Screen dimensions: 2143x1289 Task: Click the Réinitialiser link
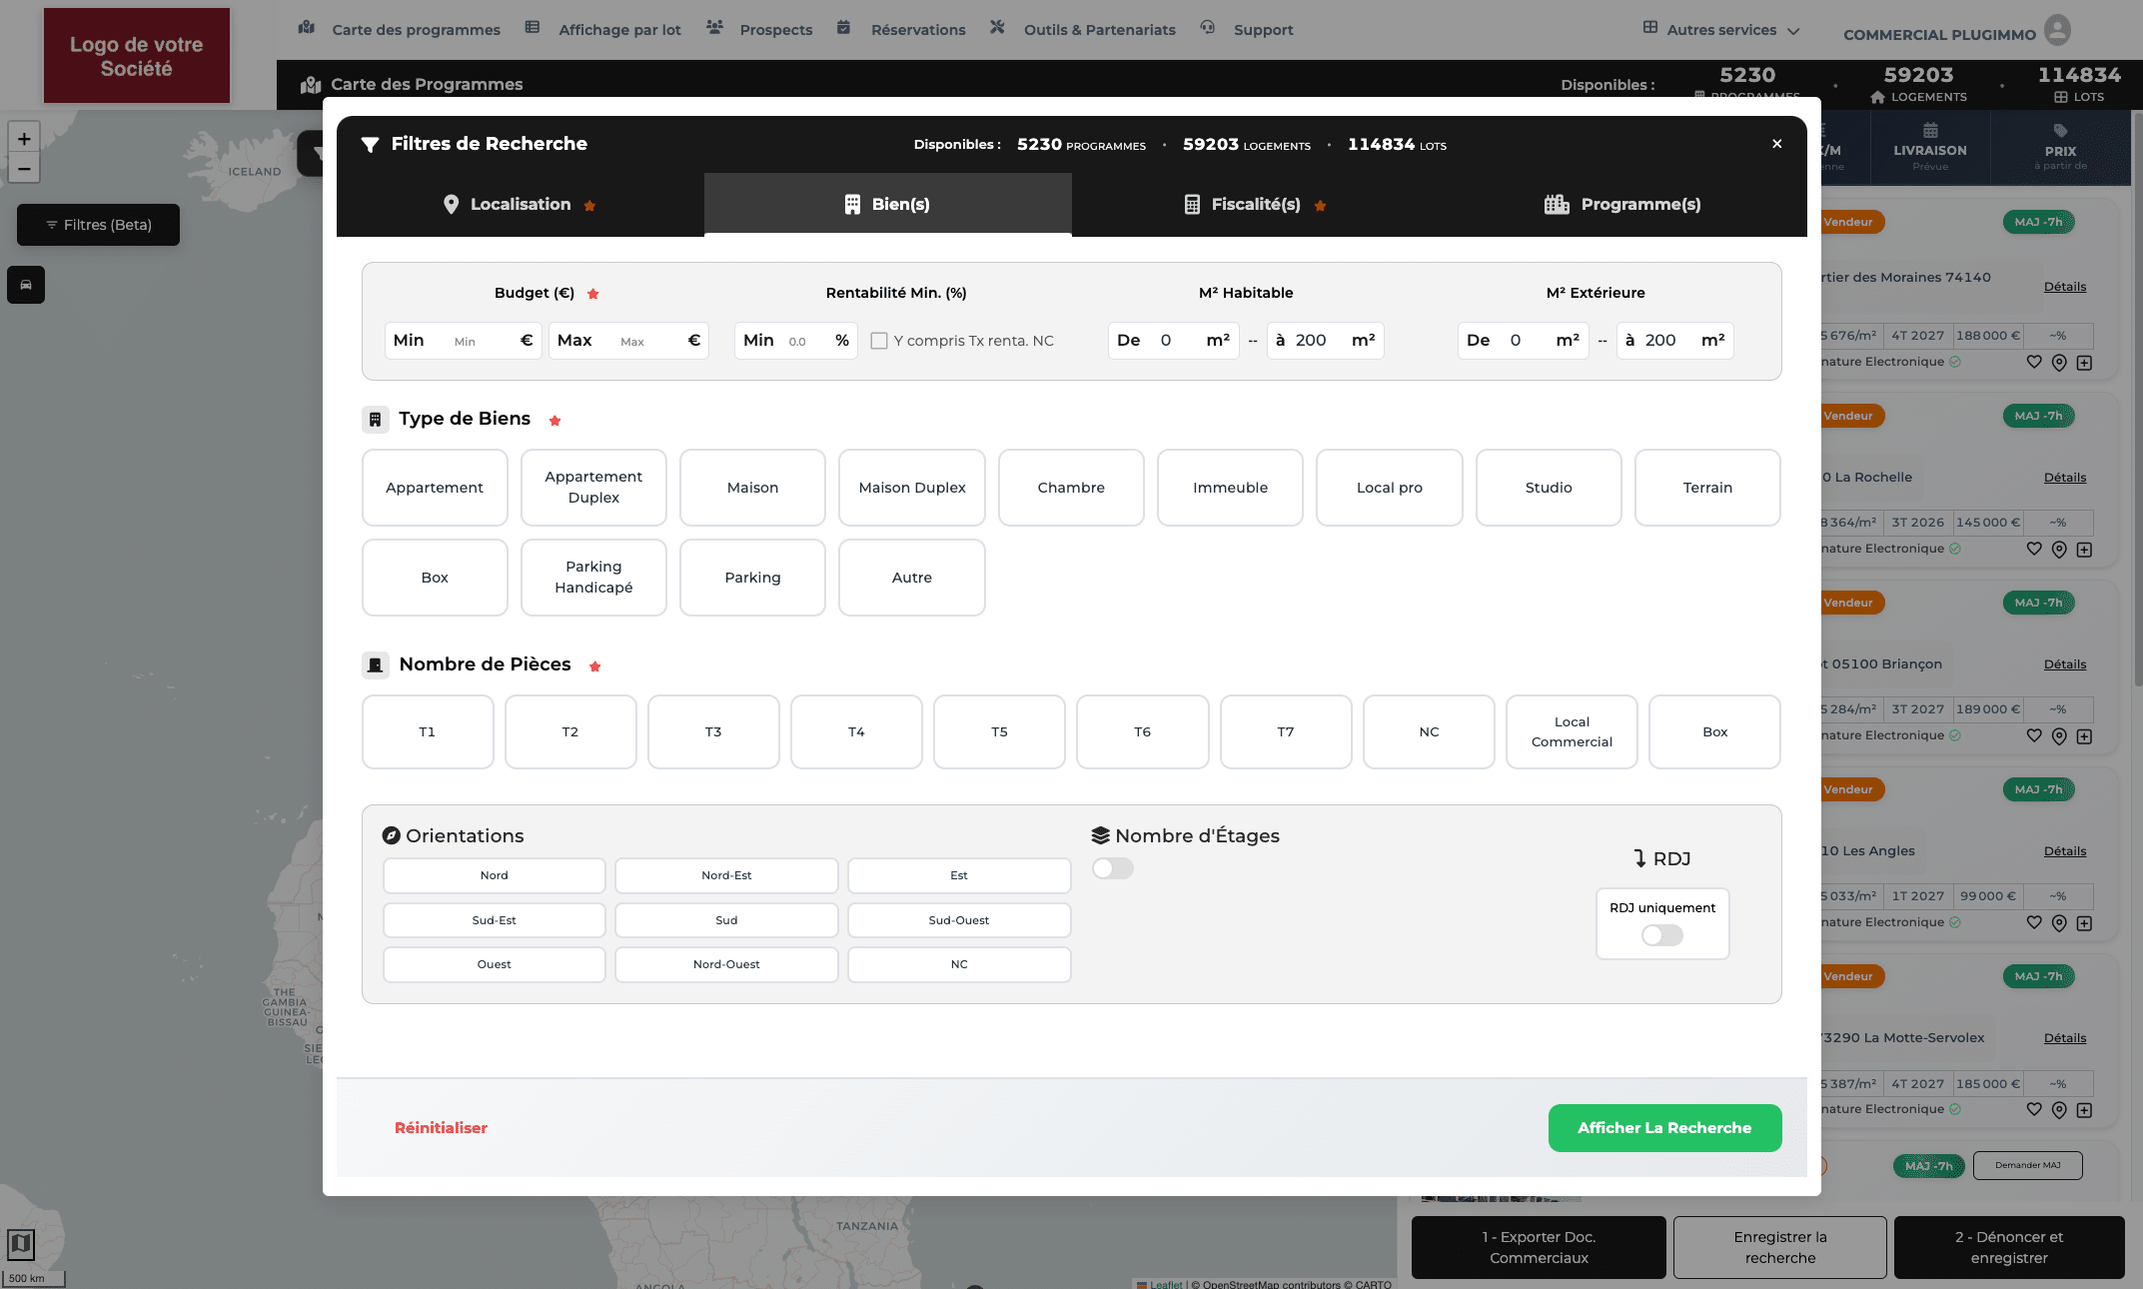[x=441, y=1128]
